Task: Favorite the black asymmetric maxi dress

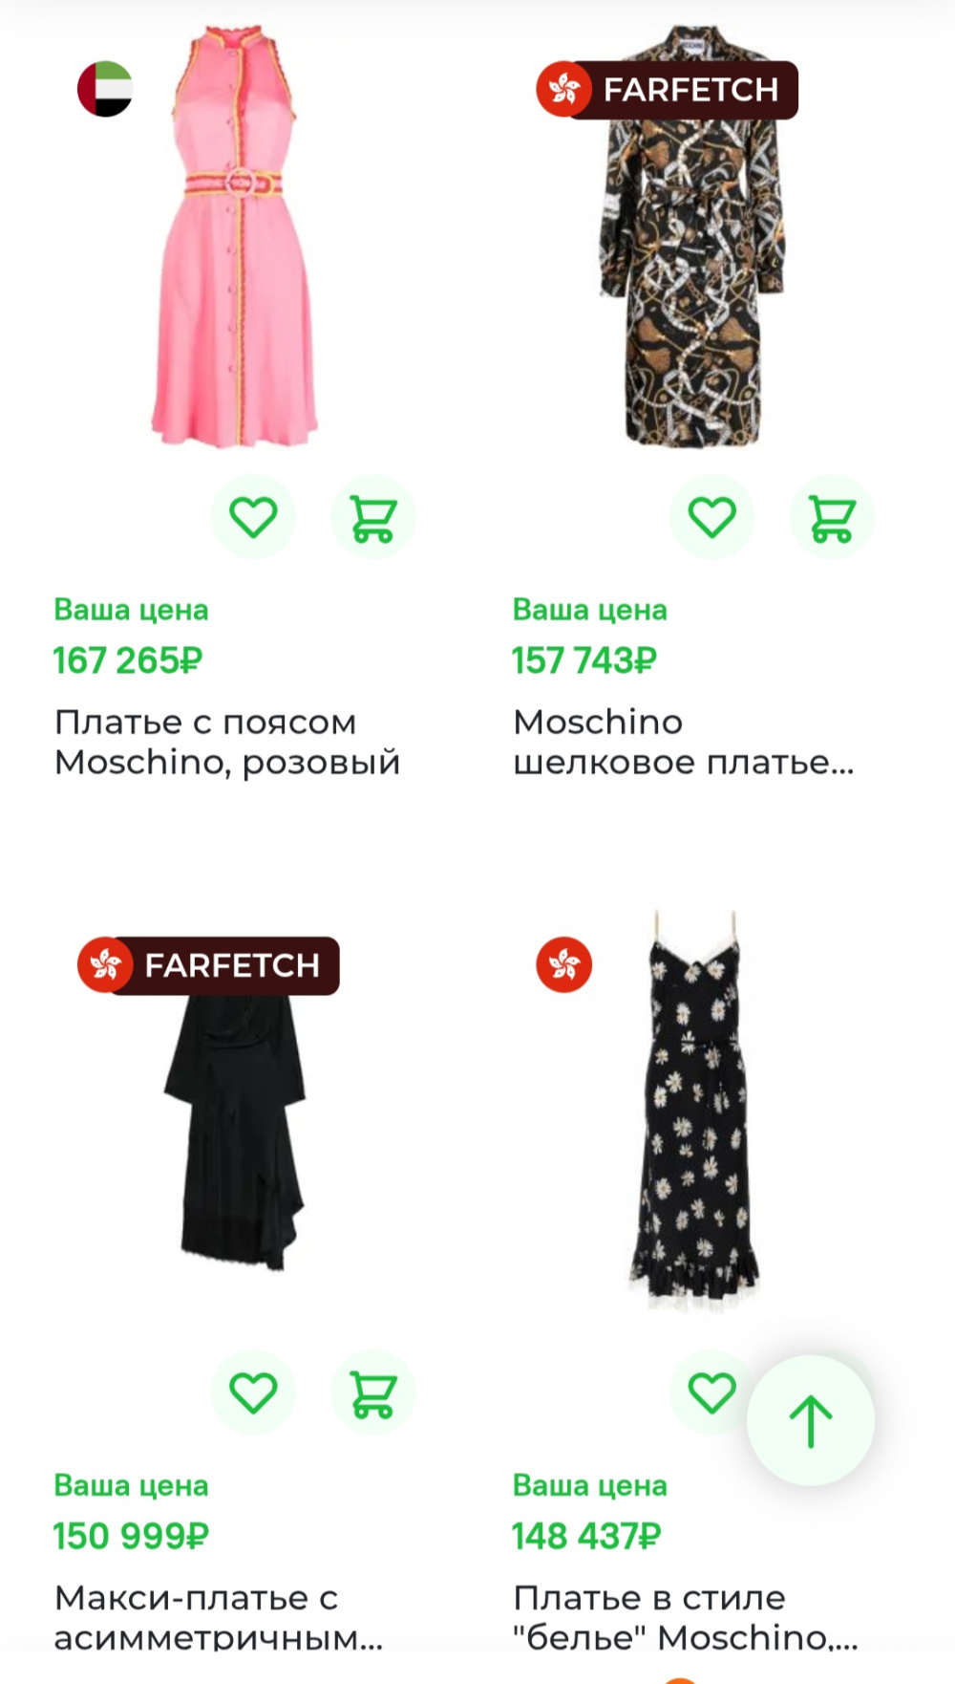Action: click(x=253, y=1393)
